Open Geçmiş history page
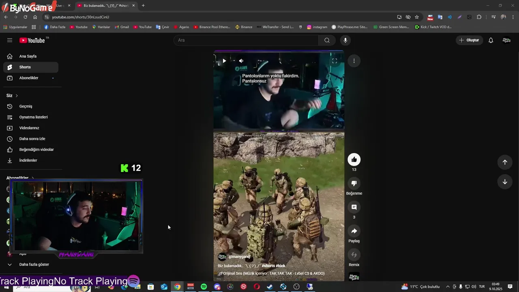The width and height of the screenshot is (519, 292). pos(31,106)
